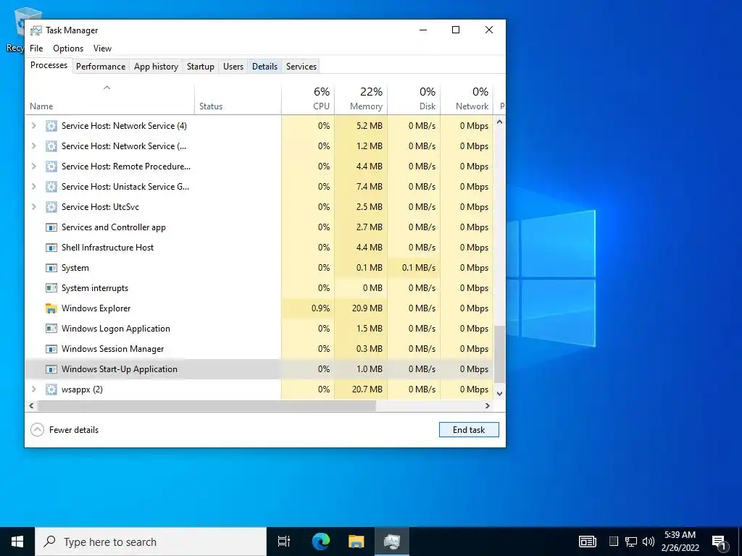Click the icon beside Windows Start-Up Application
This screenshot has height=556, width=742.
pyautogui.click(x=51, y=369)
